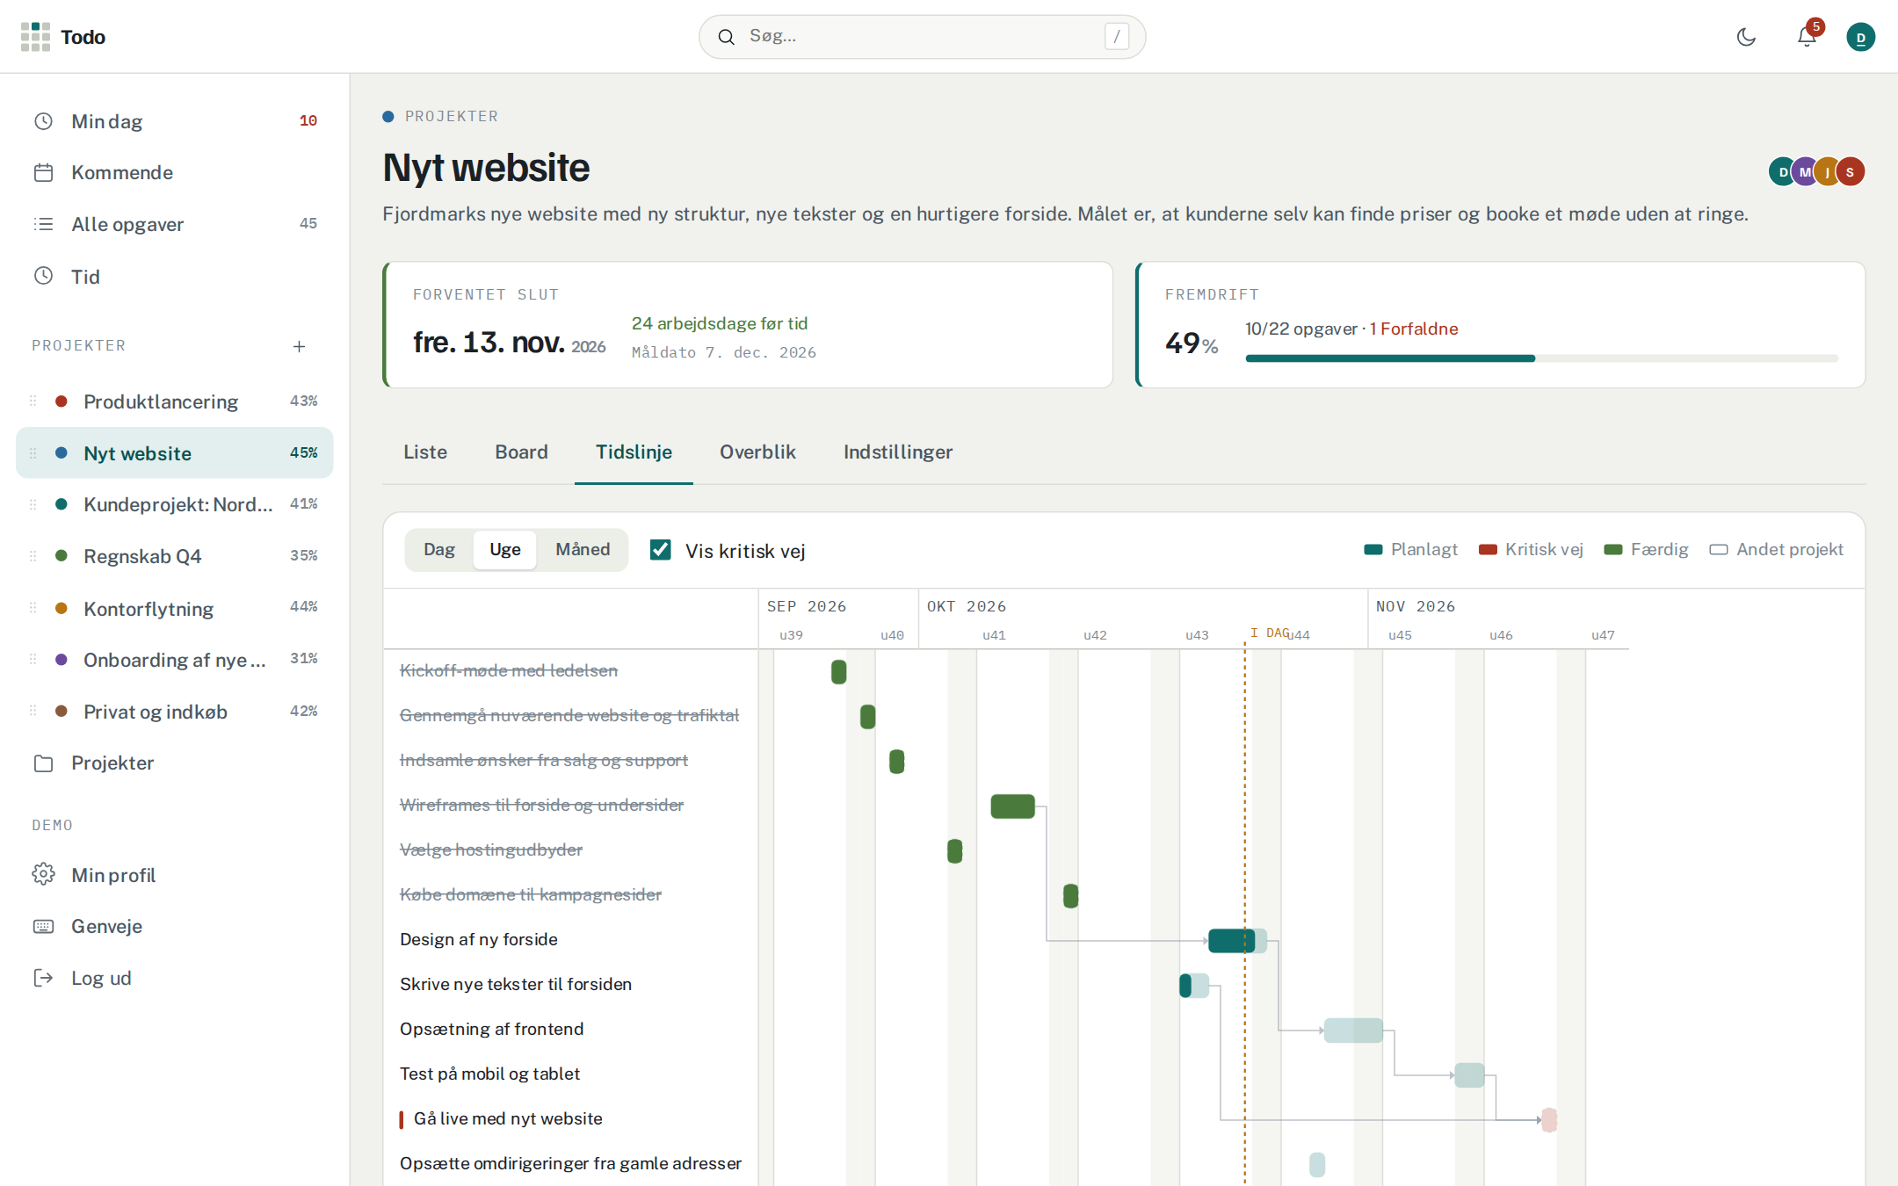1898x1186 pixels.
Task: Open Overblik tab
Action: click(x=757, y=452)
